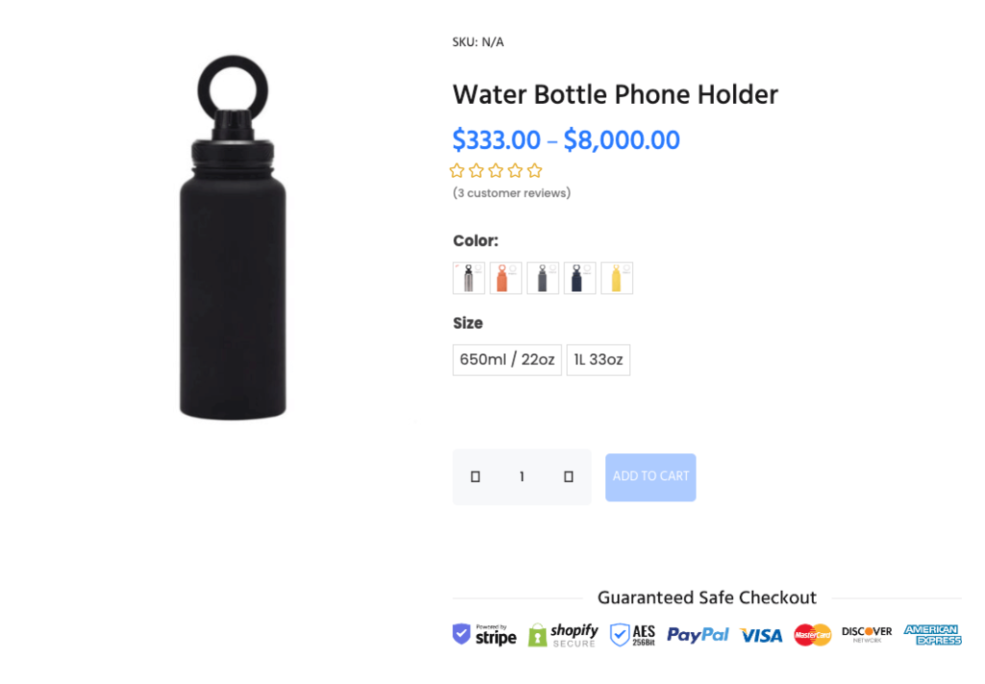Click the MasterCard logo icon
985x684 pixels.
(812, 635)
